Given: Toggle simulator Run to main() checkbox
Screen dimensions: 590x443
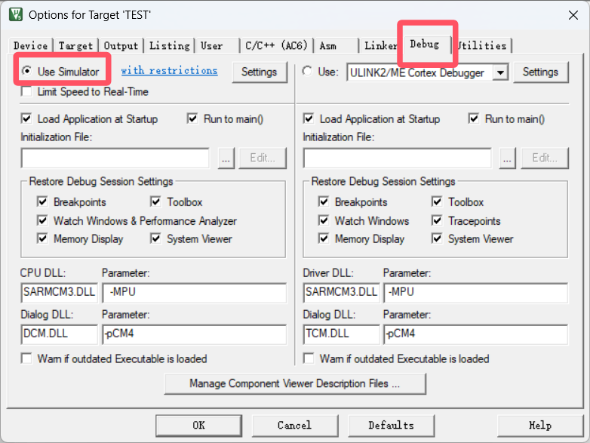Looking at the screenshot, I should pyautogui.click(x=192, y=119).
